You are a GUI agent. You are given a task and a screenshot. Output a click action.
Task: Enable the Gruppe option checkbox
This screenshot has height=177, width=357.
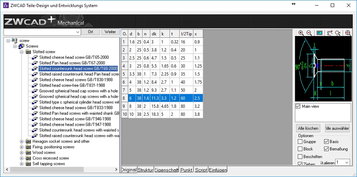pyautogui.click(x=300, y=142)
